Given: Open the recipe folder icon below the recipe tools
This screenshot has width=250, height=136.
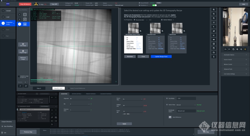Looking at the screenshot, I should 52,124.
